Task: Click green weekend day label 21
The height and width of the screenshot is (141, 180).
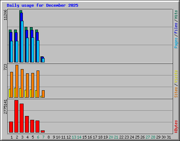Action: coord(116,137)
